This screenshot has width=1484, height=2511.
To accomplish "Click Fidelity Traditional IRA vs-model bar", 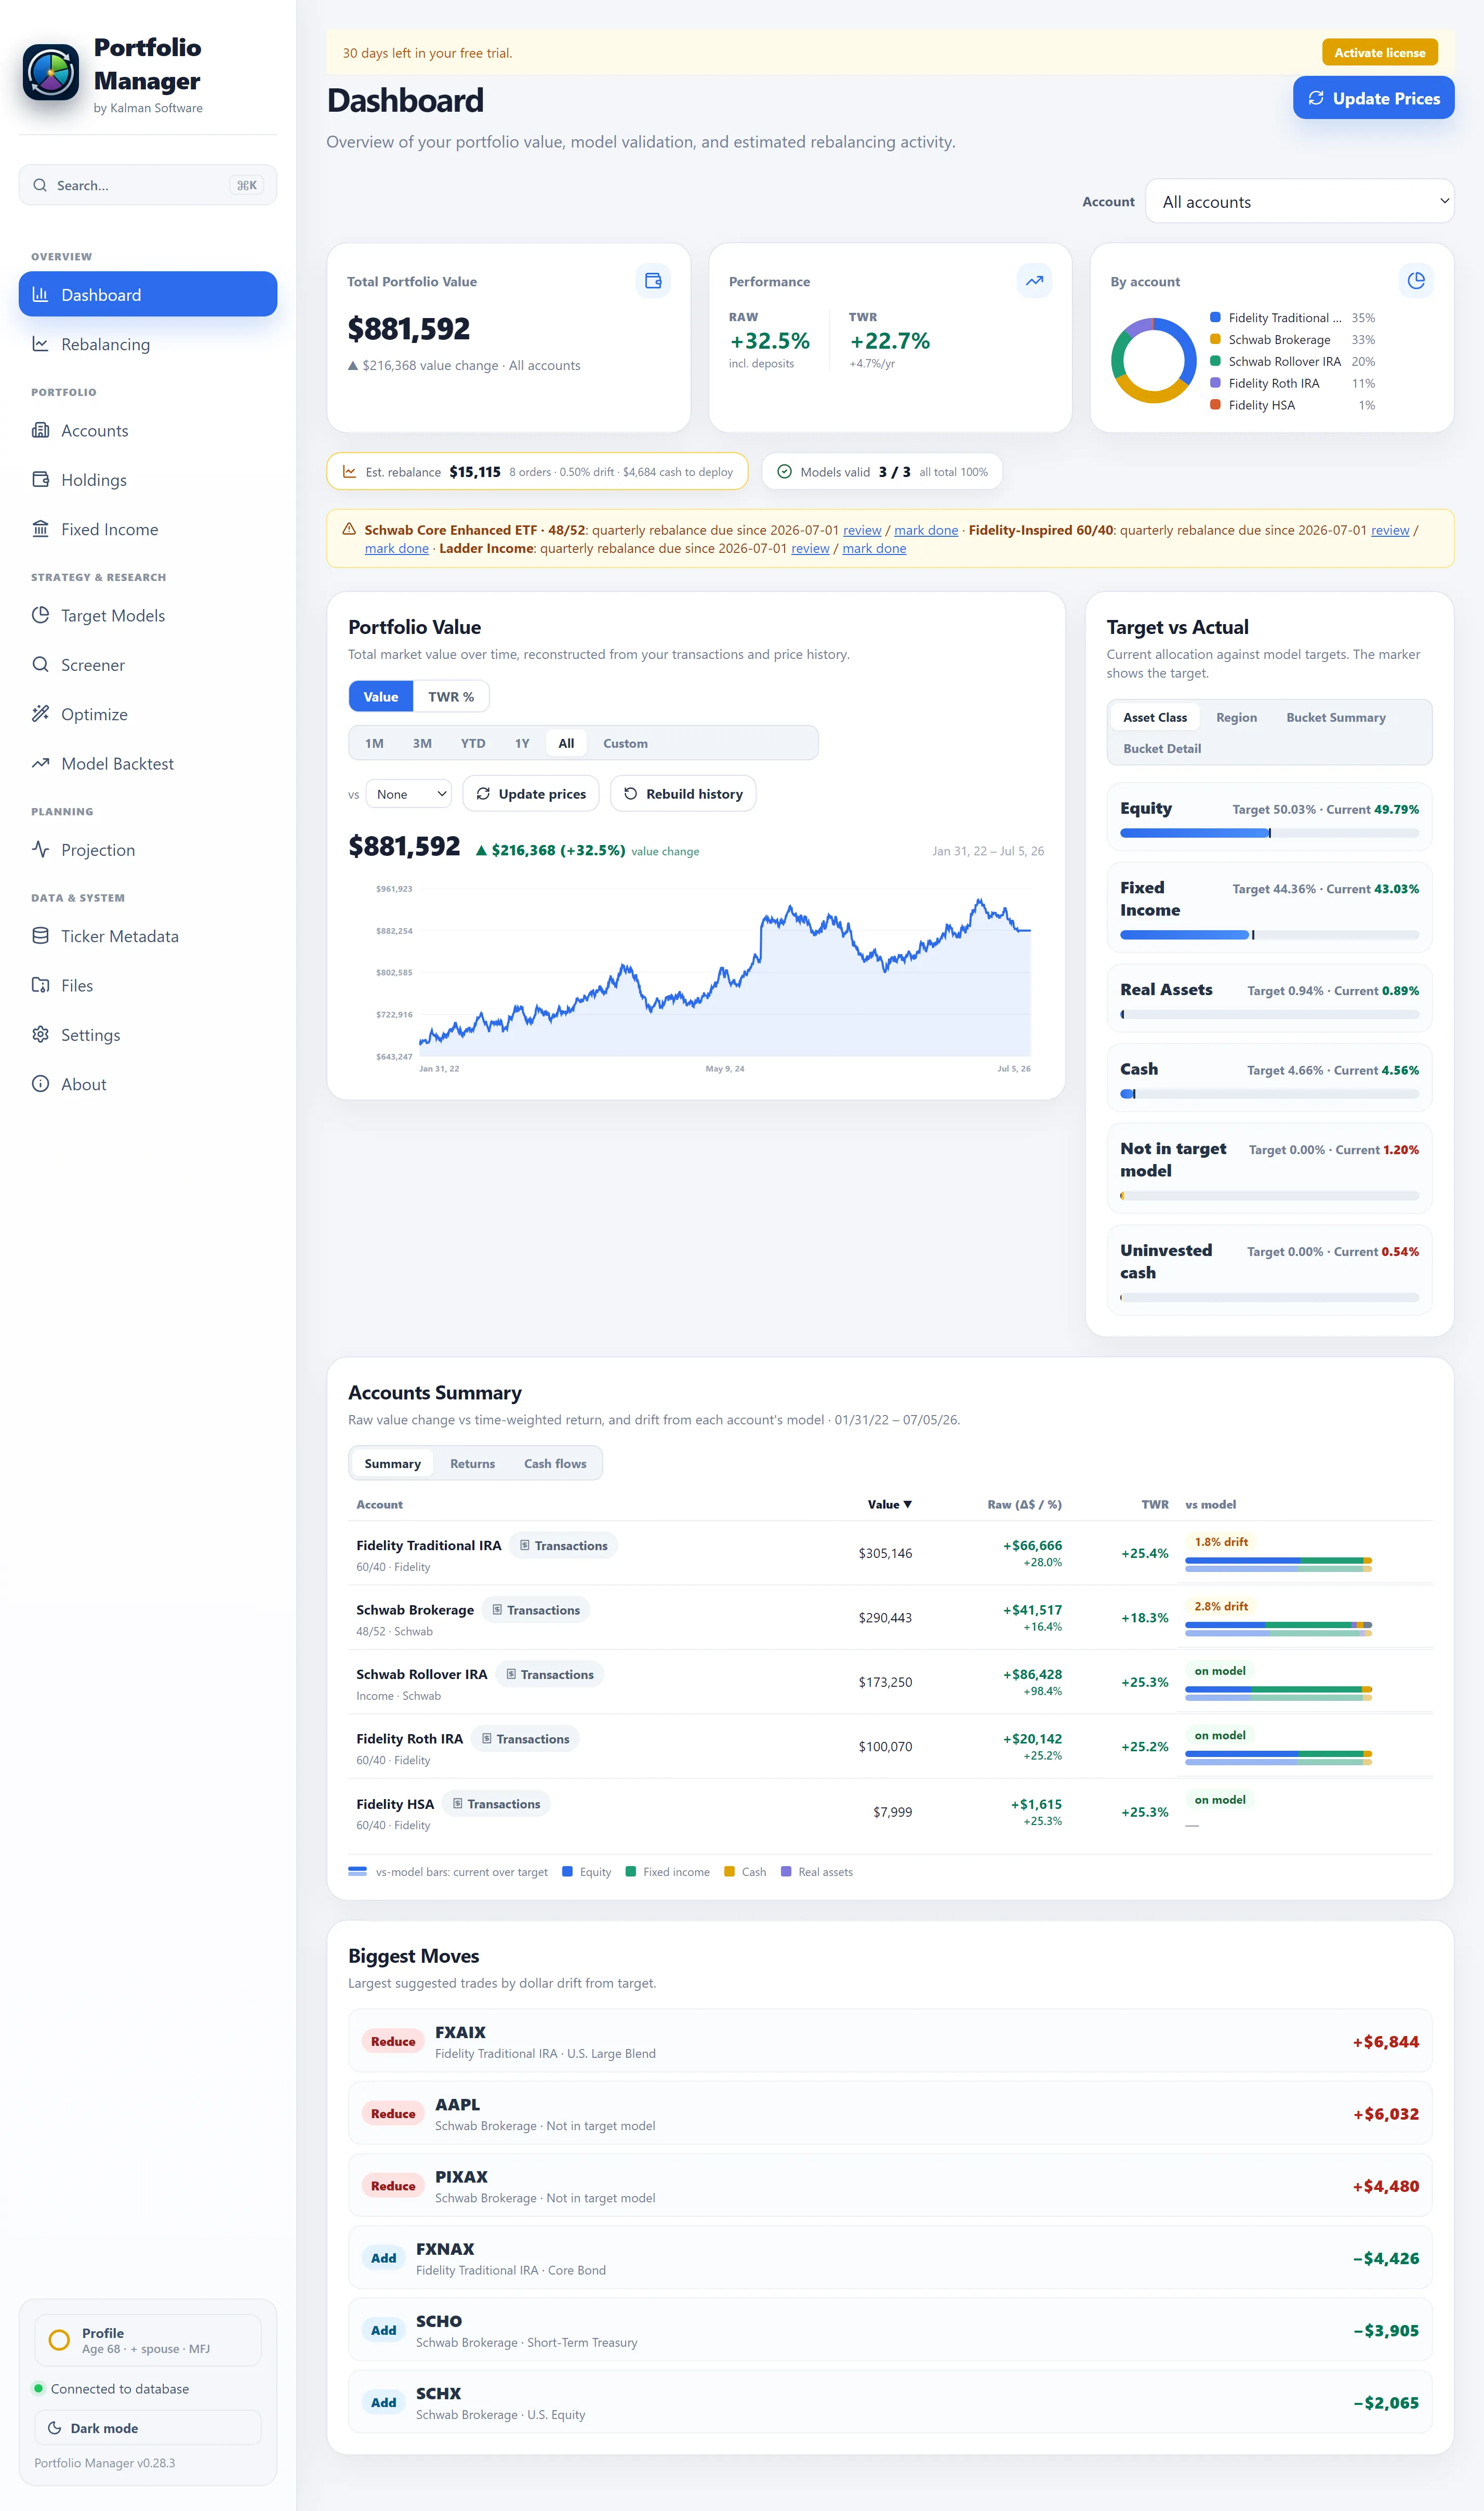I will pyautogui.click(x=1278, y=1564).
